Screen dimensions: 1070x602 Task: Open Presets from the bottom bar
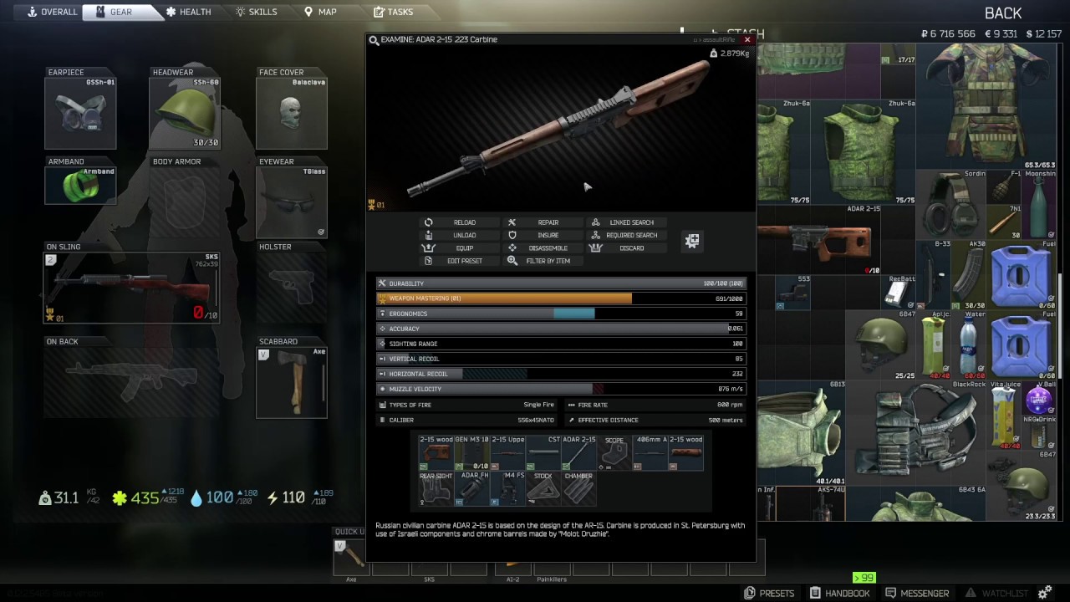769,593
